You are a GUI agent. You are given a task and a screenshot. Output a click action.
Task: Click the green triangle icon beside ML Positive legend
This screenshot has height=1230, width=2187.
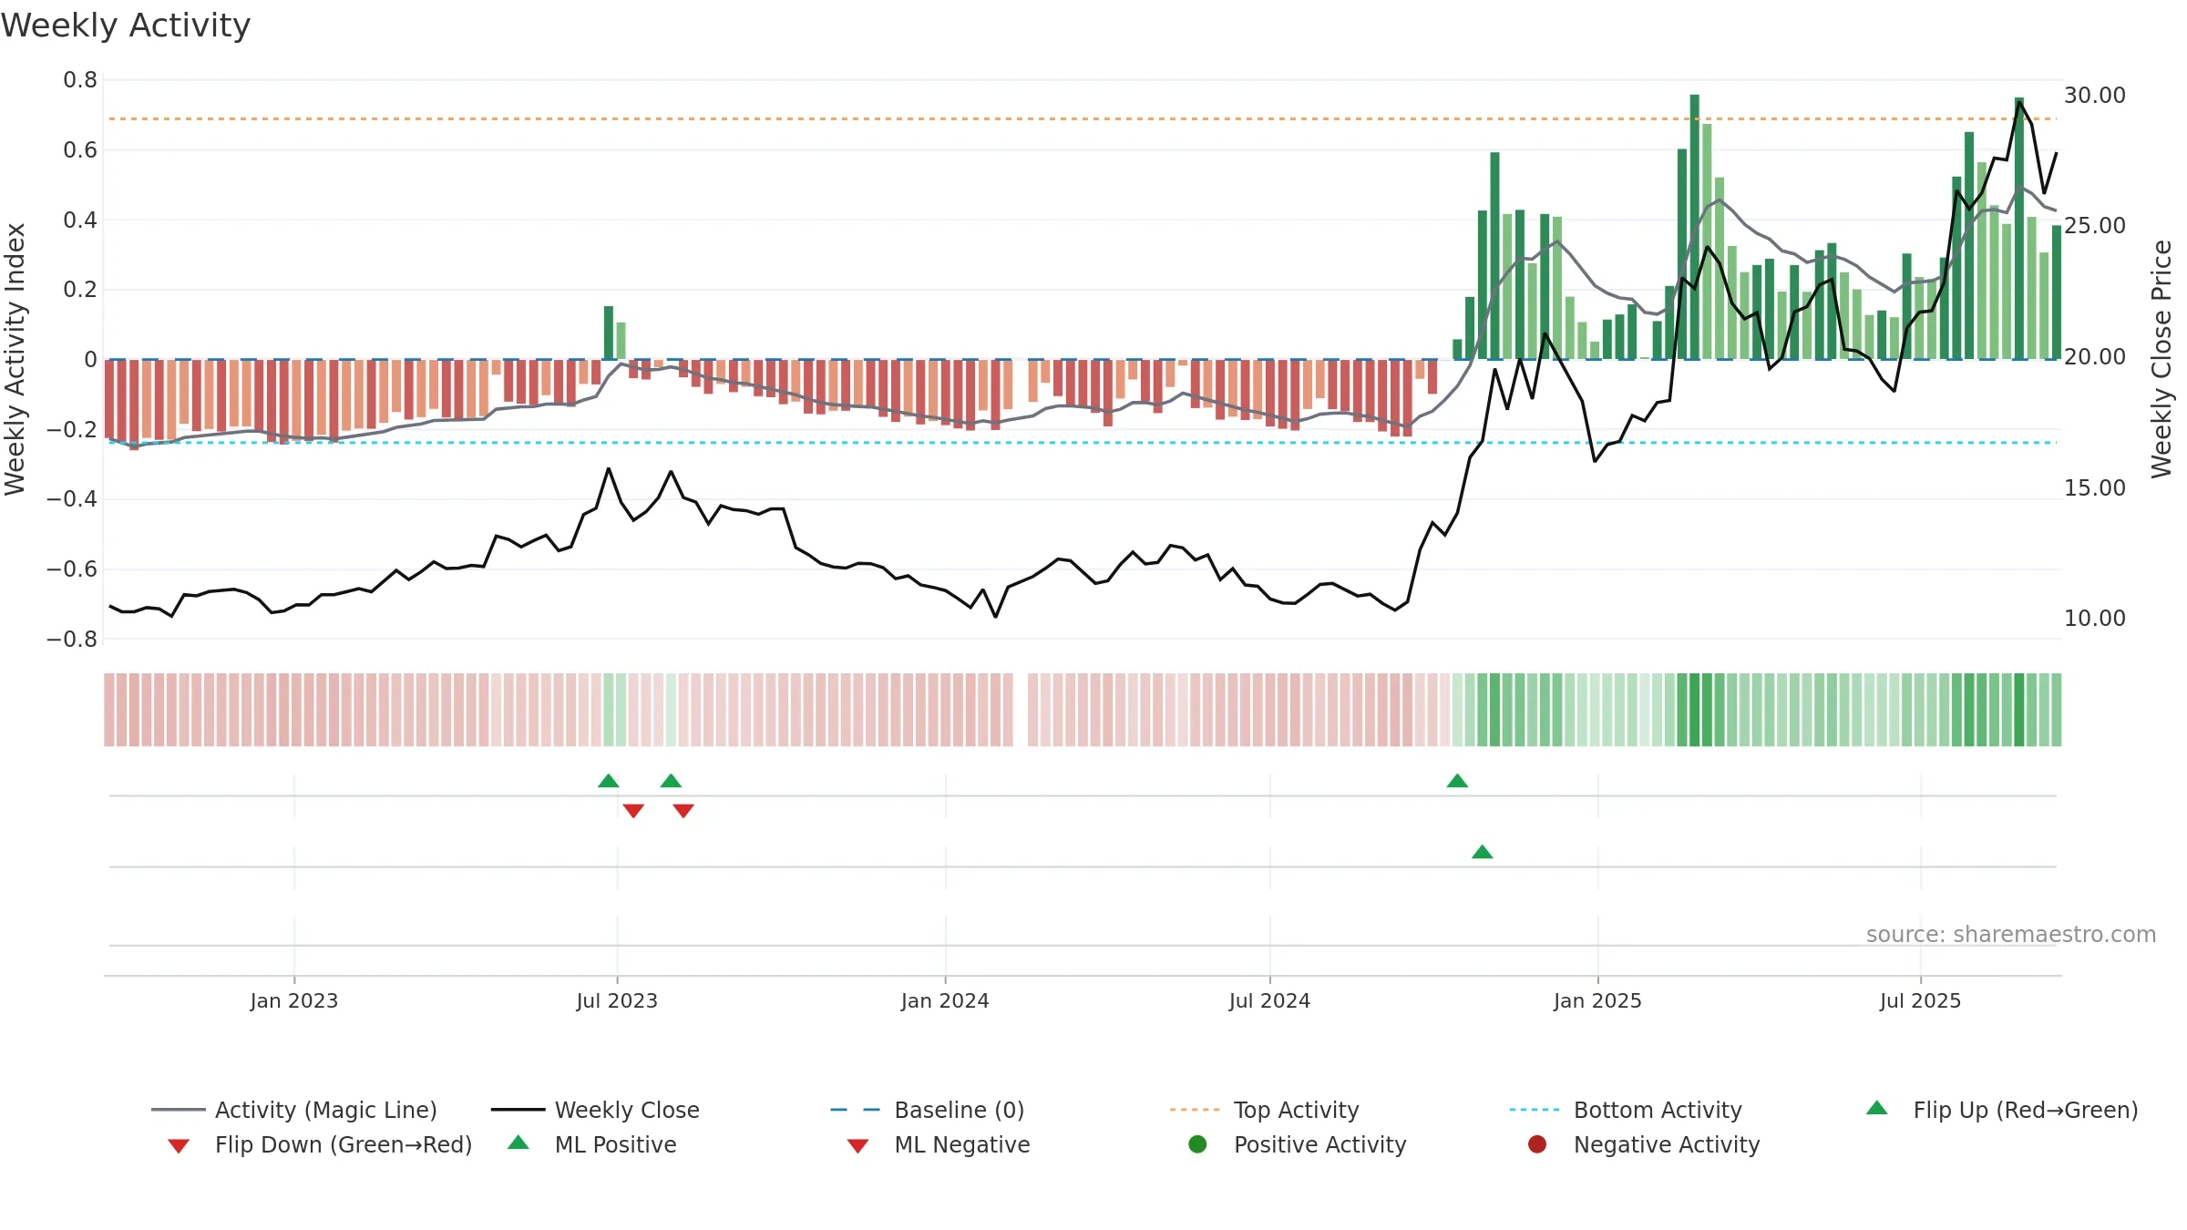click(x=519, y=1143)
